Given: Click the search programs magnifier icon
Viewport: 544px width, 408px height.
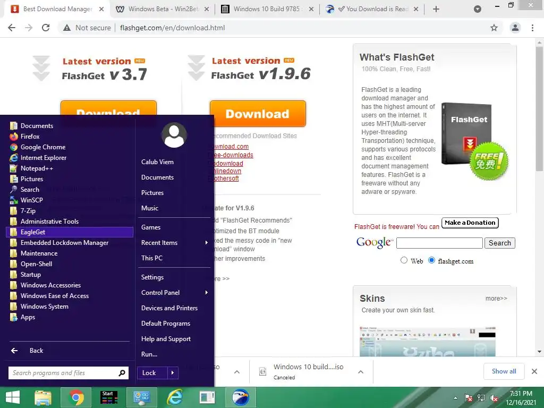Looking at the screenshot, I should 122,373.
